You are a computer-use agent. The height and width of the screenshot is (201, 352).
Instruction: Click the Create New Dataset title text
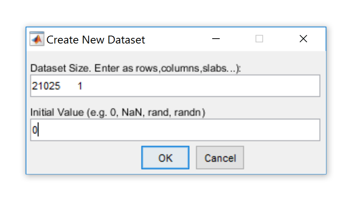pos(96,40)
